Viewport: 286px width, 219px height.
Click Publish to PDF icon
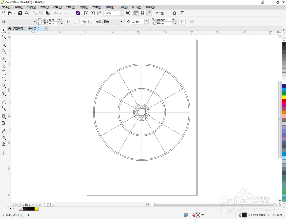(99, 13)
